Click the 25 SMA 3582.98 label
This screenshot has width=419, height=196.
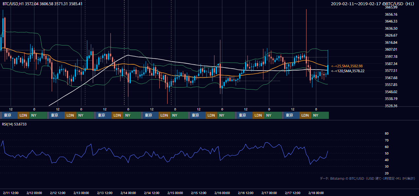coord(347,66)
